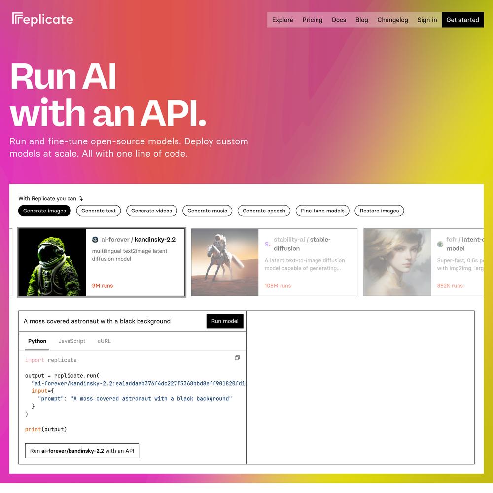
Task: Click the fofr avatar icon
Action: (x=440, y=244)
